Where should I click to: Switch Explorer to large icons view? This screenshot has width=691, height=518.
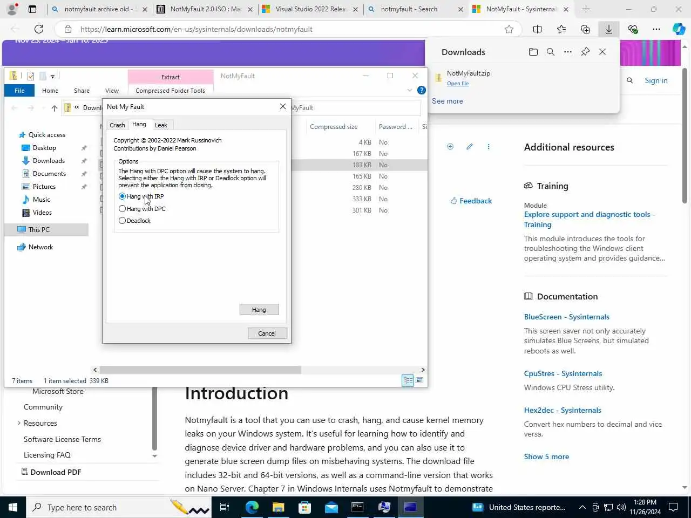[x=419, y=381]
